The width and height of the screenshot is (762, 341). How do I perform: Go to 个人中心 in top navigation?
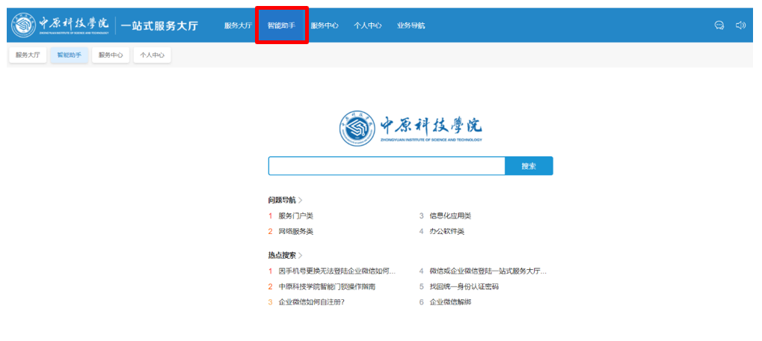point(367,25)
